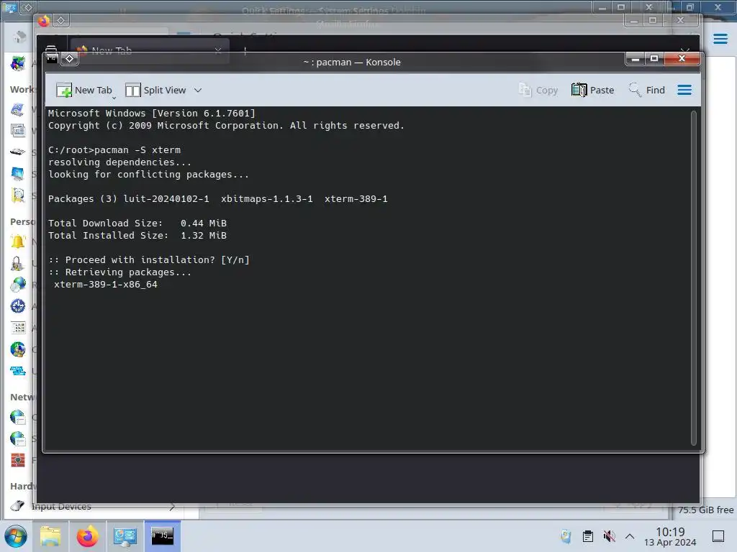
Task: Click the Show Desktop button in taskbar corner
Action: pyautogui.click(x=718, y=536)
